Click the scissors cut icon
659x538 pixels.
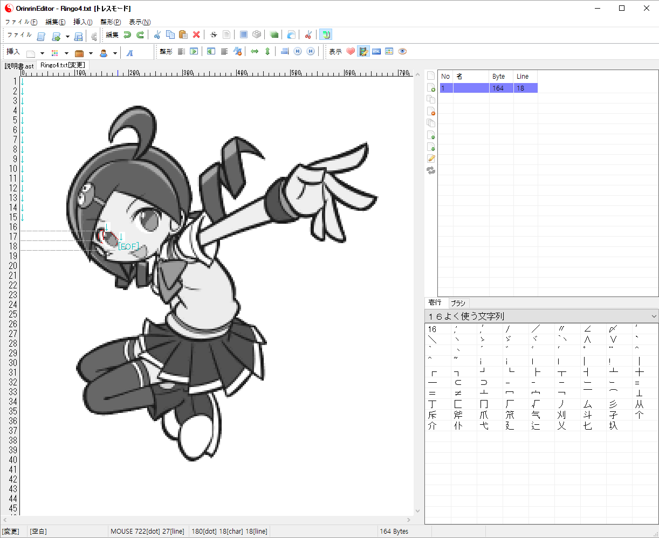157,35
